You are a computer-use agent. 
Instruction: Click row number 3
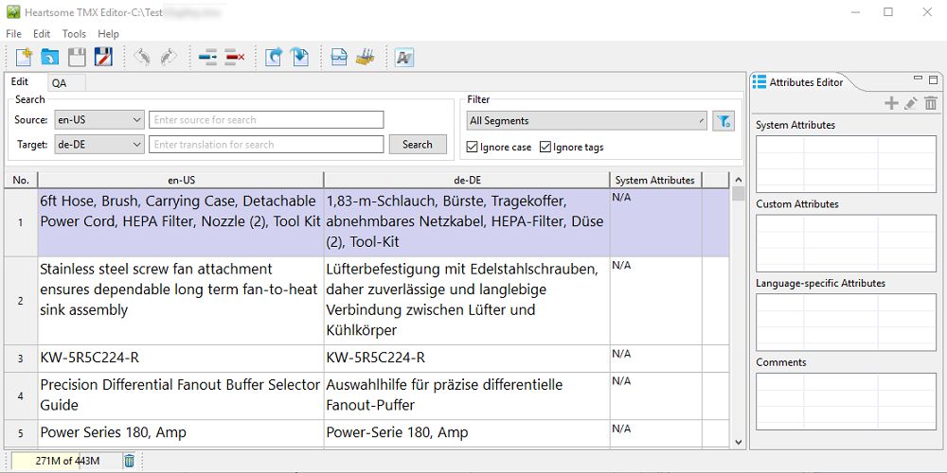coord(21,359)
